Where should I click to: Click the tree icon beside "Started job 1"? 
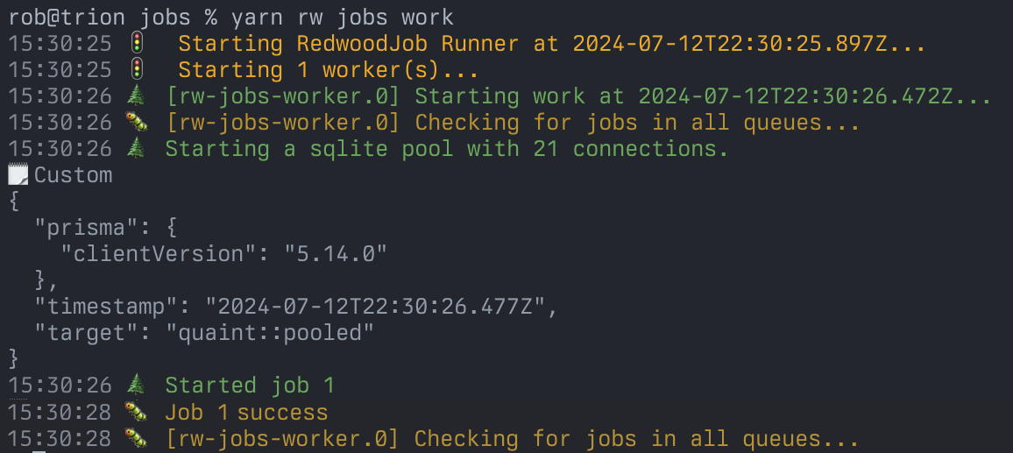click(x=136, y=385)
